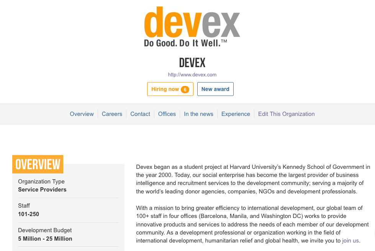Click the orange 6 jobs badge

pos(185,89)
